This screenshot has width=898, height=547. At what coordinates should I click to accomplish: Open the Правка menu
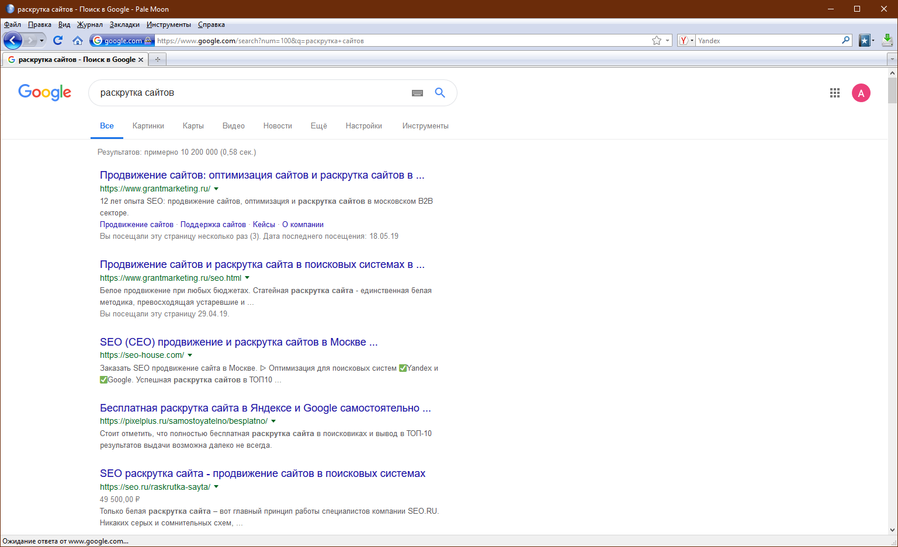pyautogui.click(x=40, y=25)
